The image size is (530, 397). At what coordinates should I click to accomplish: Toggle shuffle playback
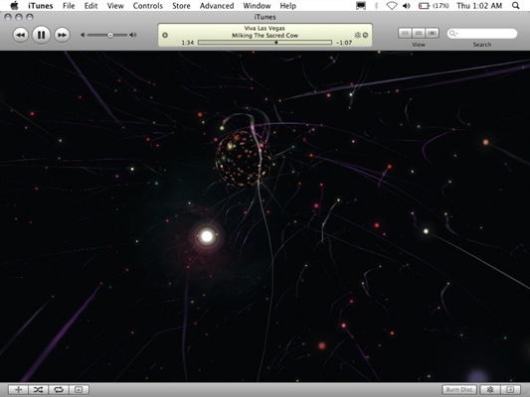(38, 390)
